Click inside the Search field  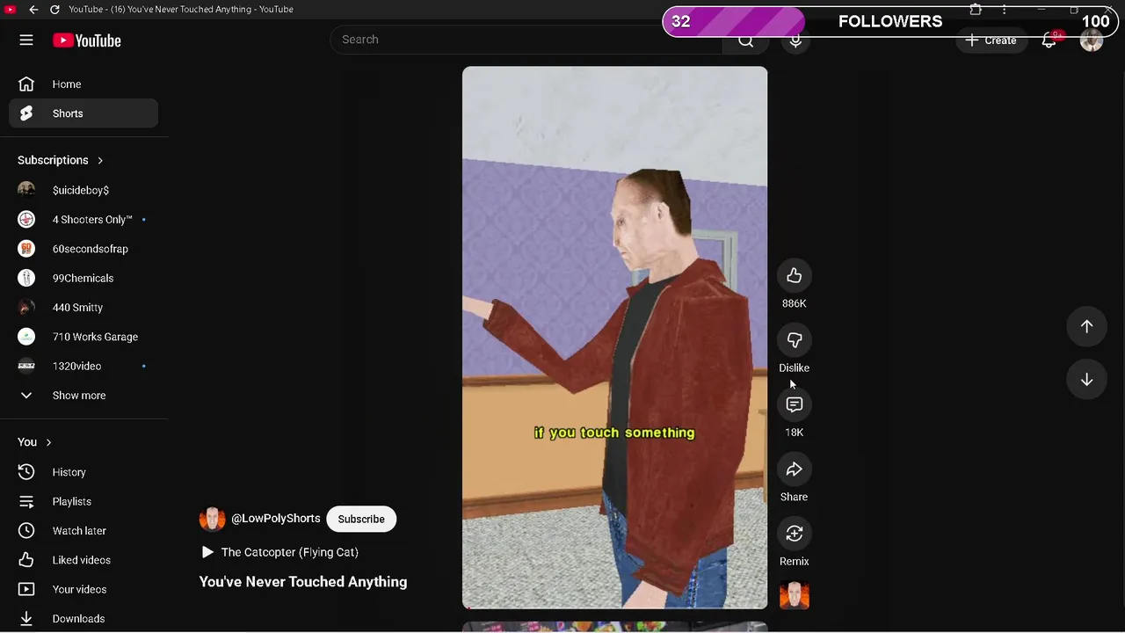[526, 40]
